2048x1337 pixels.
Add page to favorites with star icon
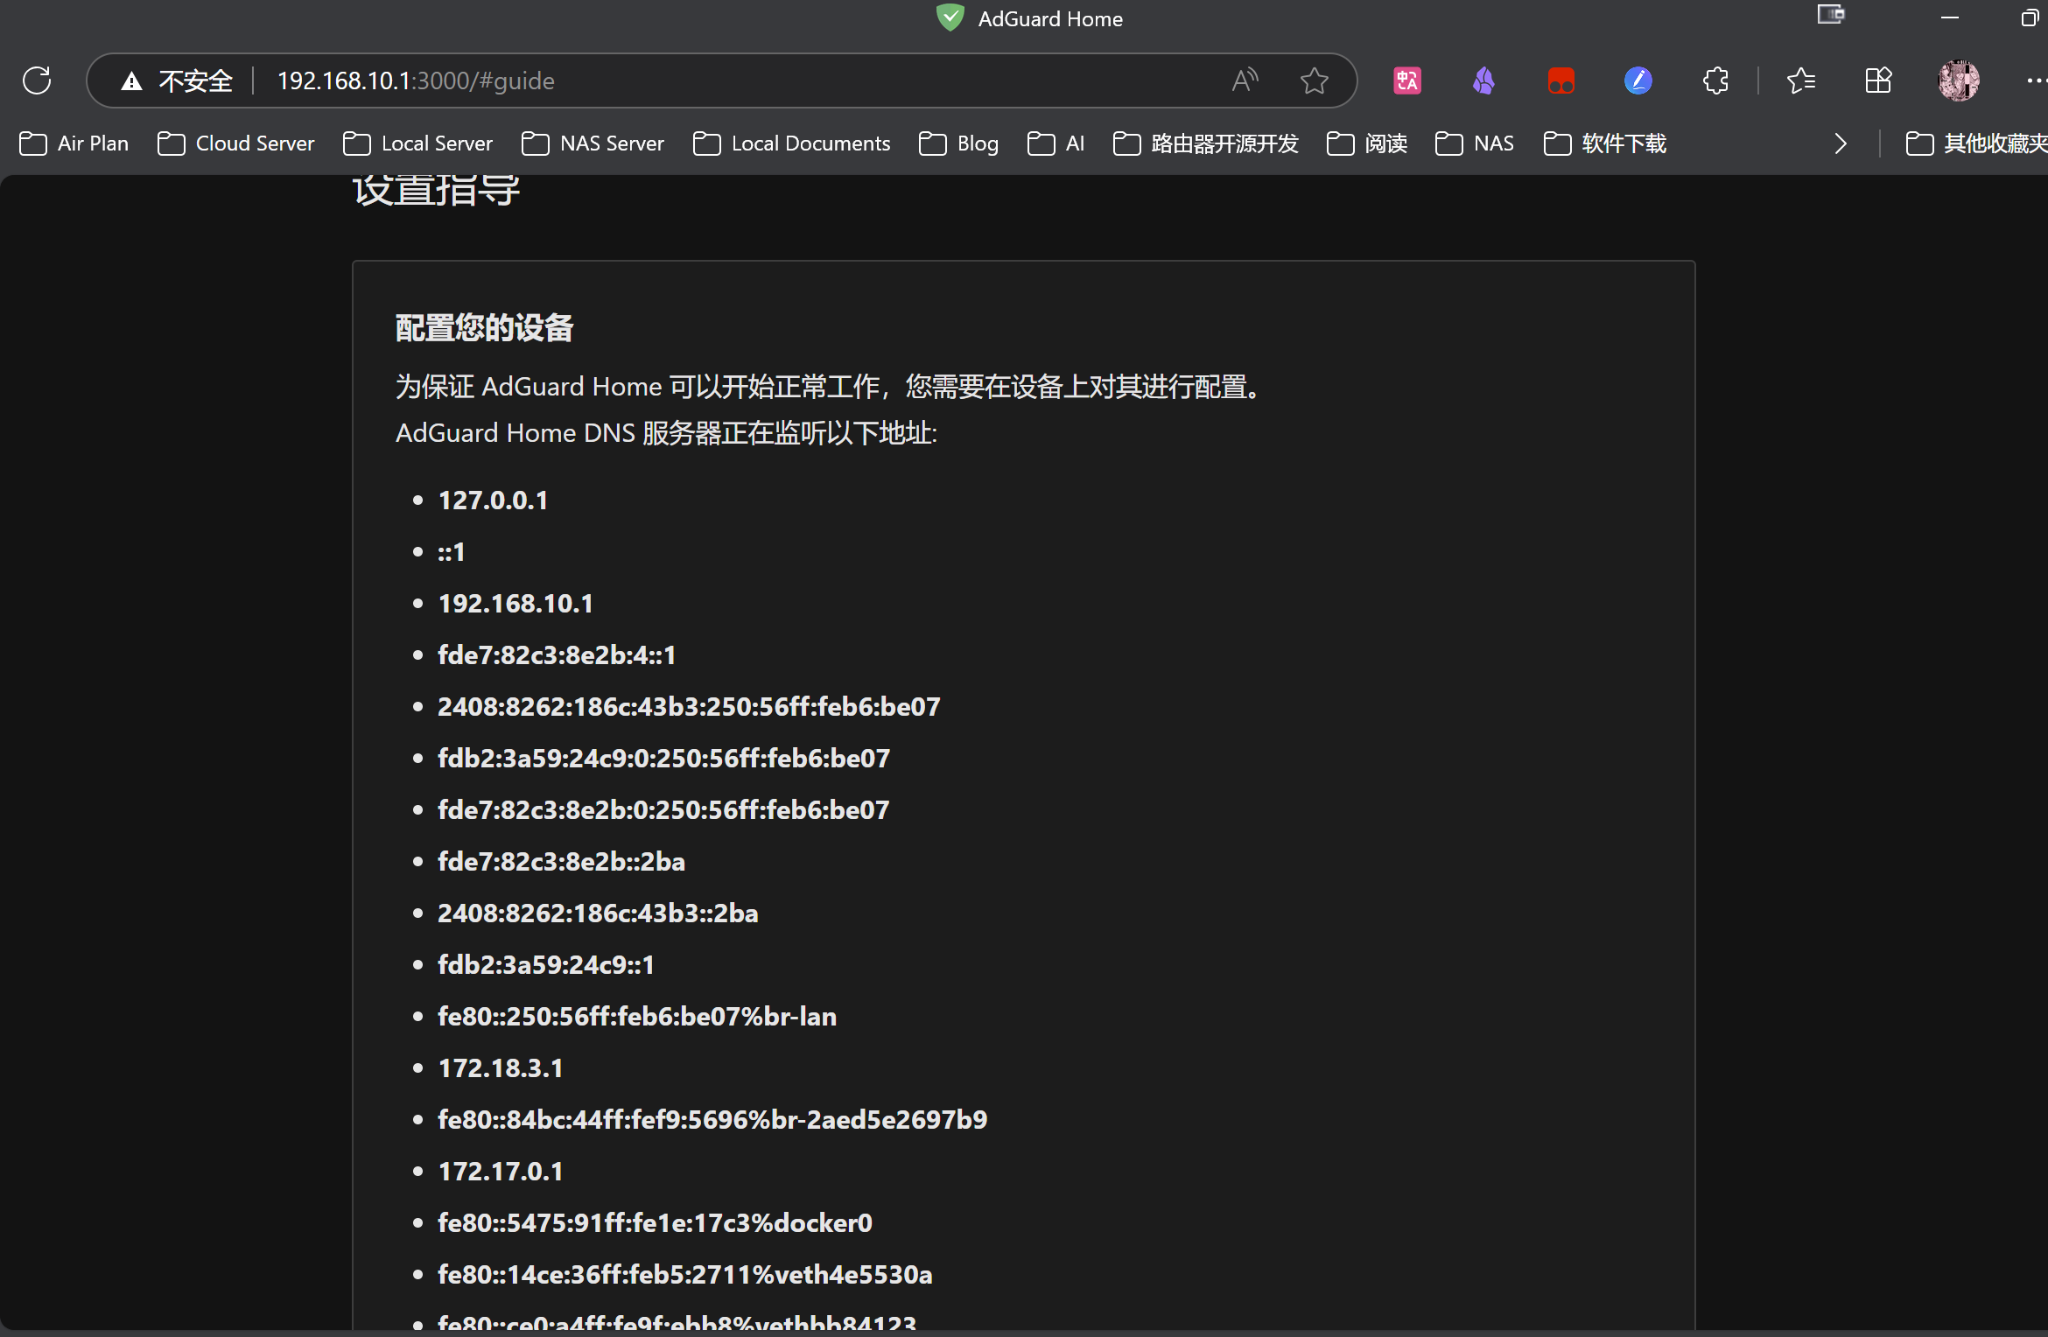pos(1314,80)
